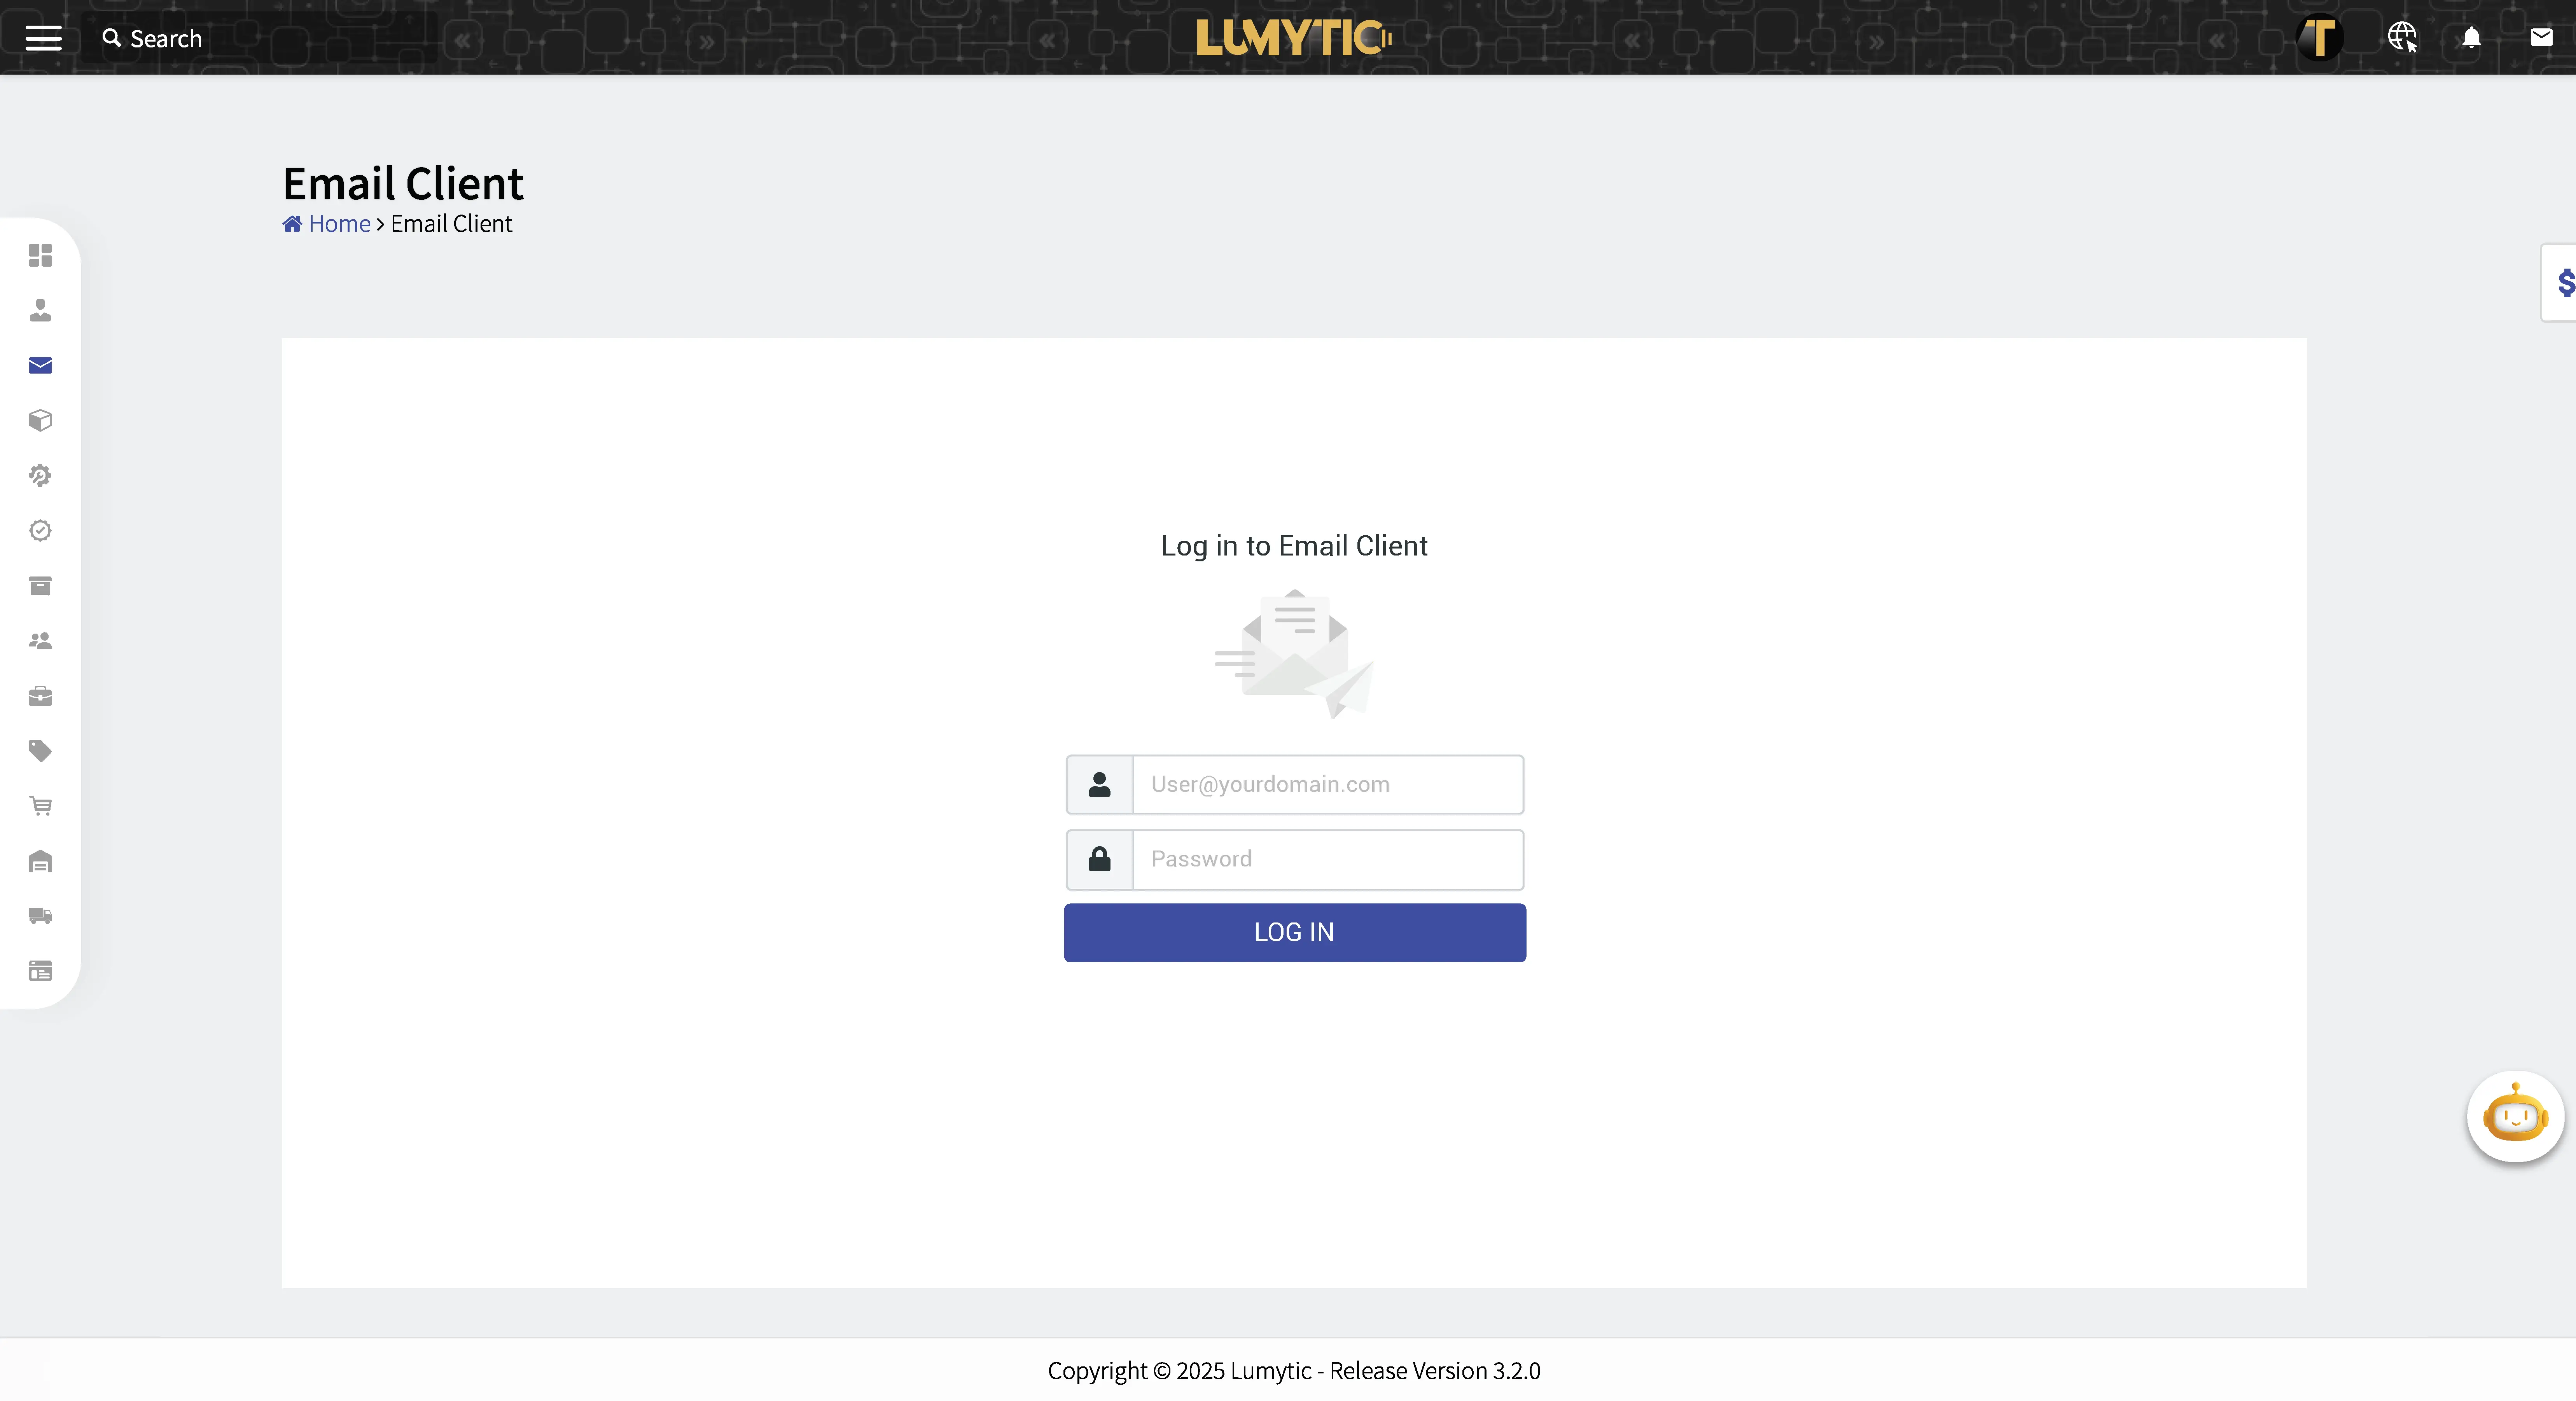Select the delivery truck shipping icon in sidebar
Viewport: 2576px width, 1401px height.
40,916
